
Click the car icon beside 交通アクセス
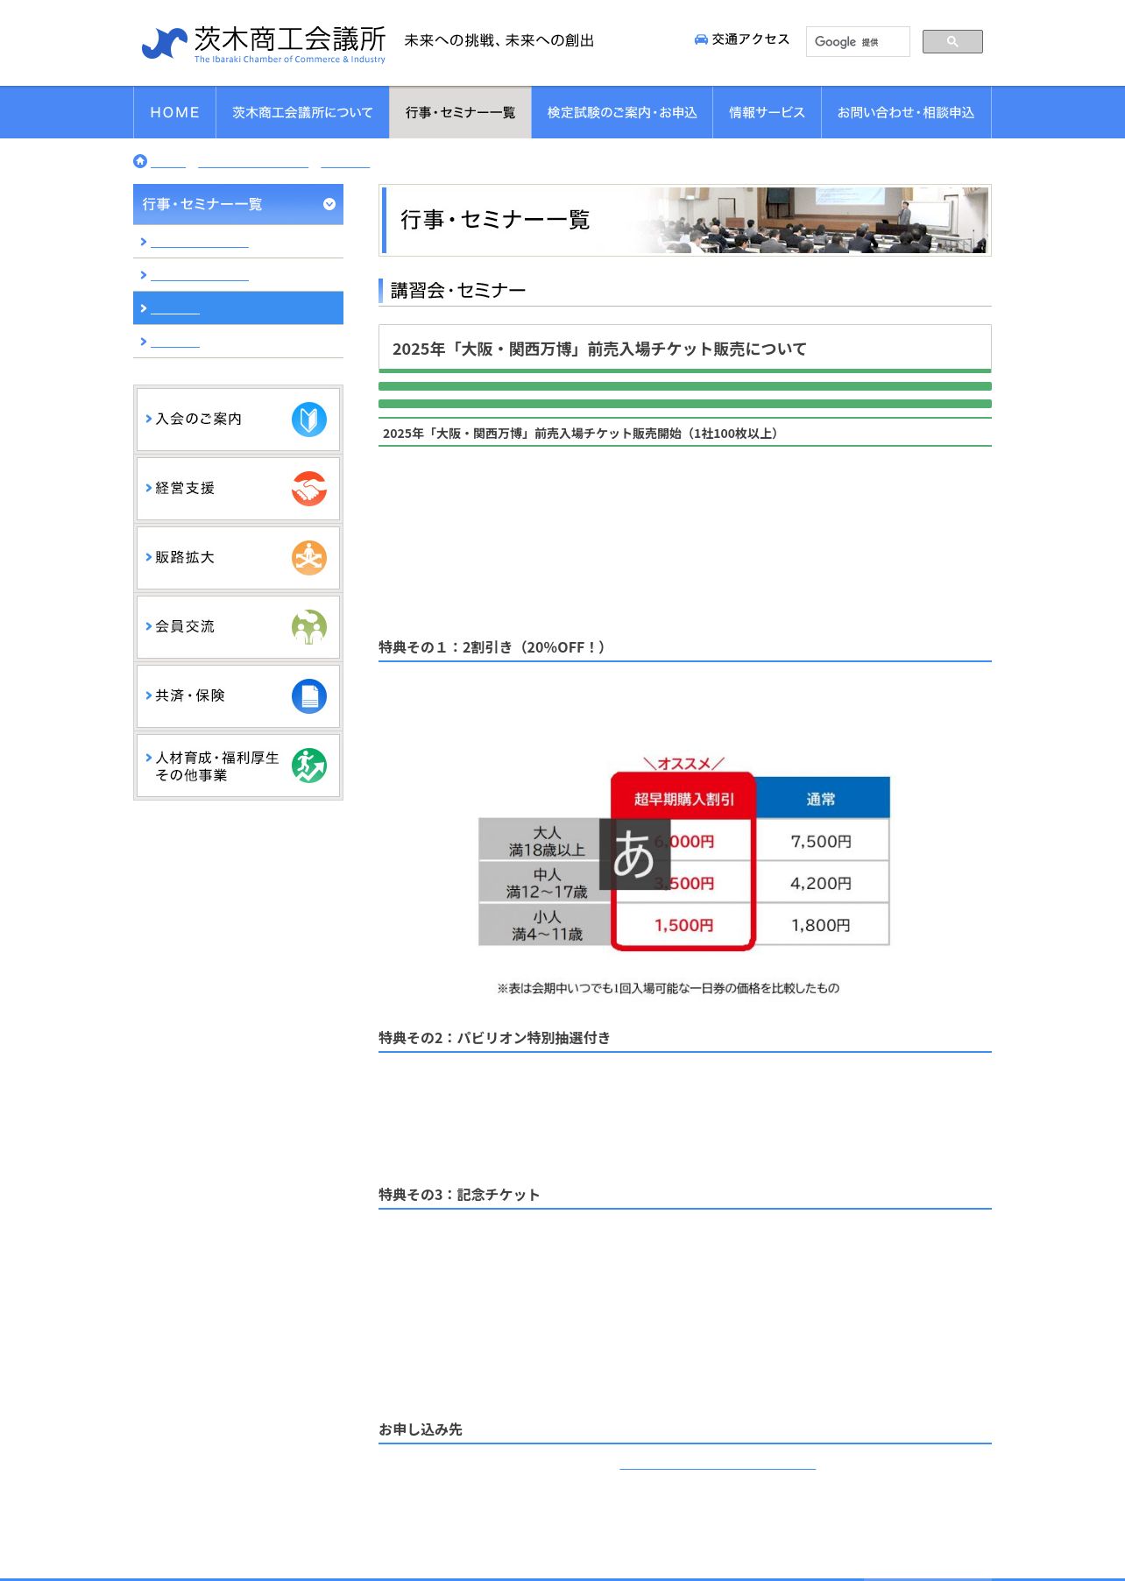(x=701, y=39)
